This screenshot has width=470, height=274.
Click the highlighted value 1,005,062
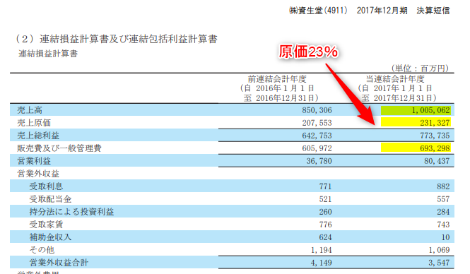430,110
